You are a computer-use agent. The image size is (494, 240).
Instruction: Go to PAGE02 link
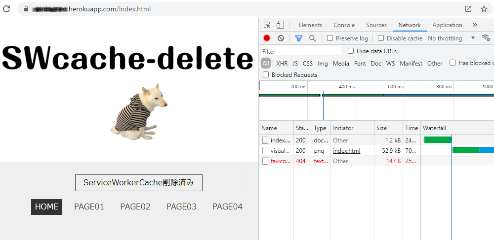135,207
